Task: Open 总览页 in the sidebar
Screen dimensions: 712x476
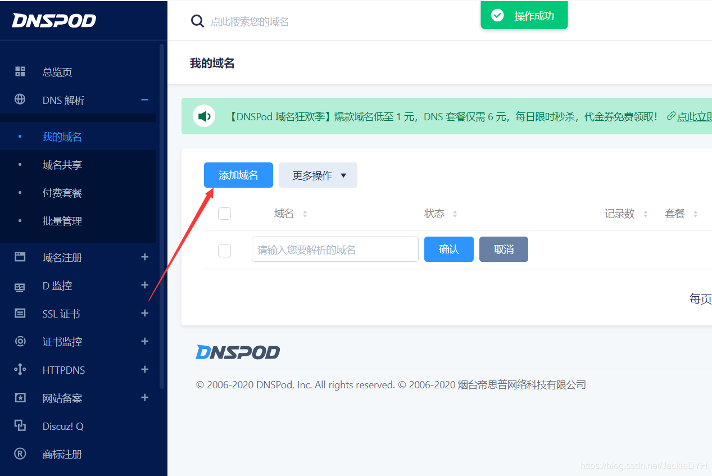Action: pos(57,72)
